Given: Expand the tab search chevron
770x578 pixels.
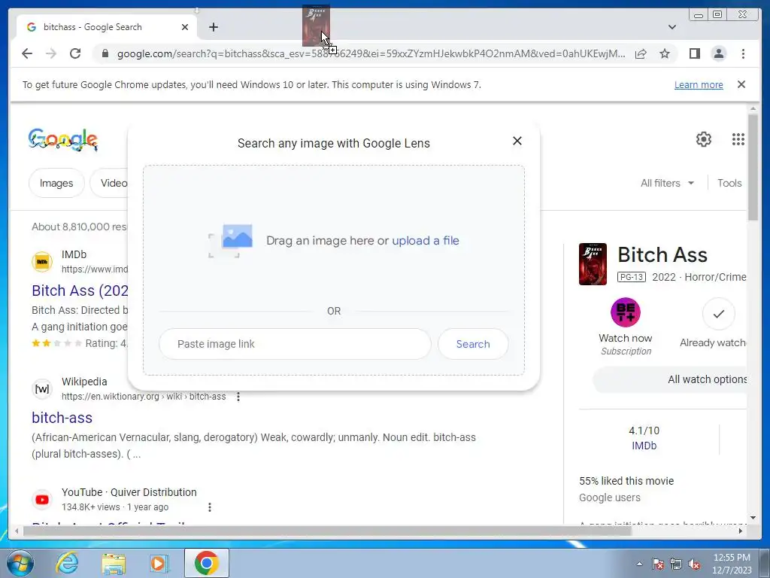Looking at the screenshot, I should point(672,27).
